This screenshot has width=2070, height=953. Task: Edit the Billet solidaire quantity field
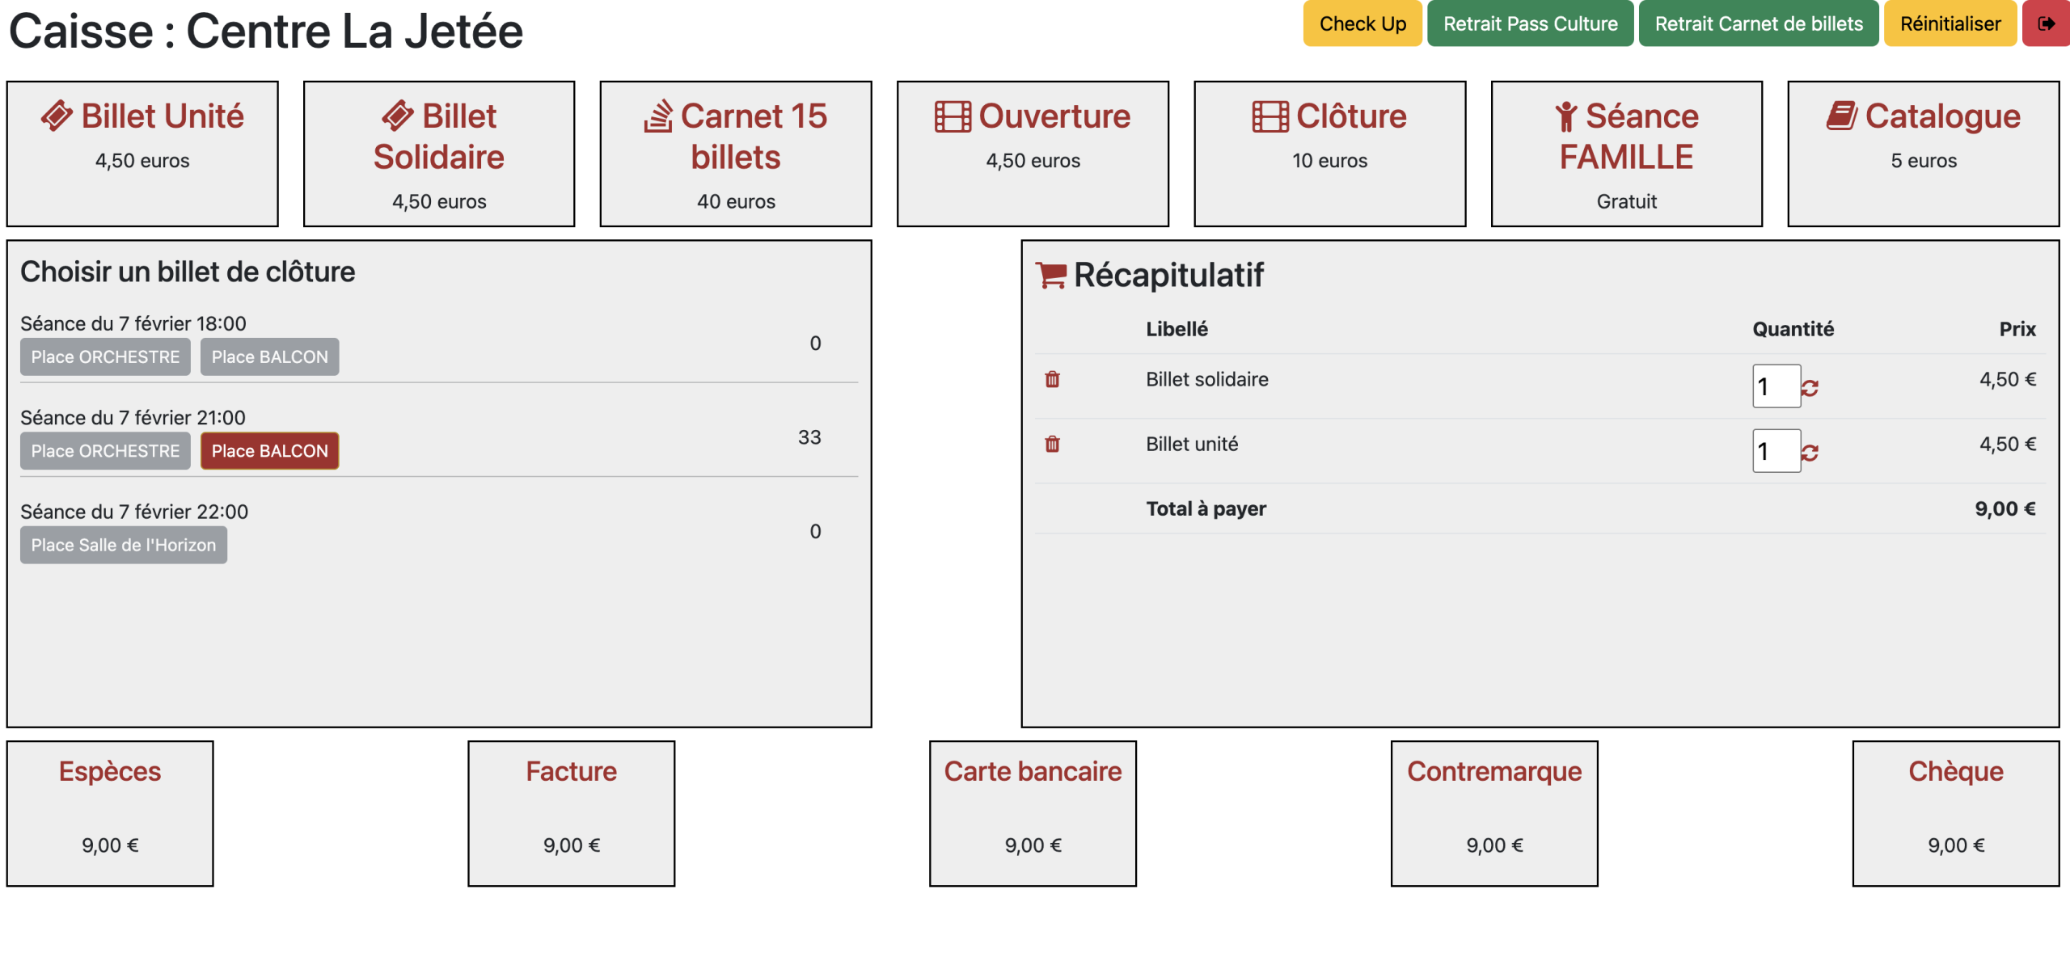(x=1774, y=386)
